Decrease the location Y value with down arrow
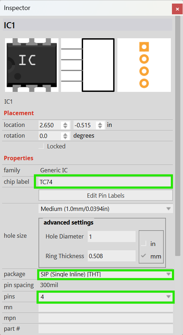 [100, 127]
